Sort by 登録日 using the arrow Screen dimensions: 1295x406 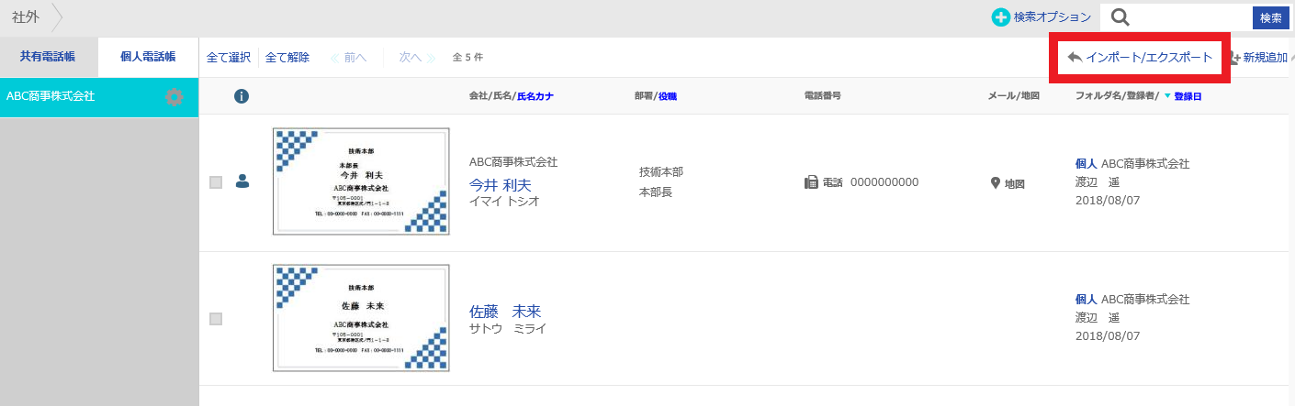click(1167, 96)
